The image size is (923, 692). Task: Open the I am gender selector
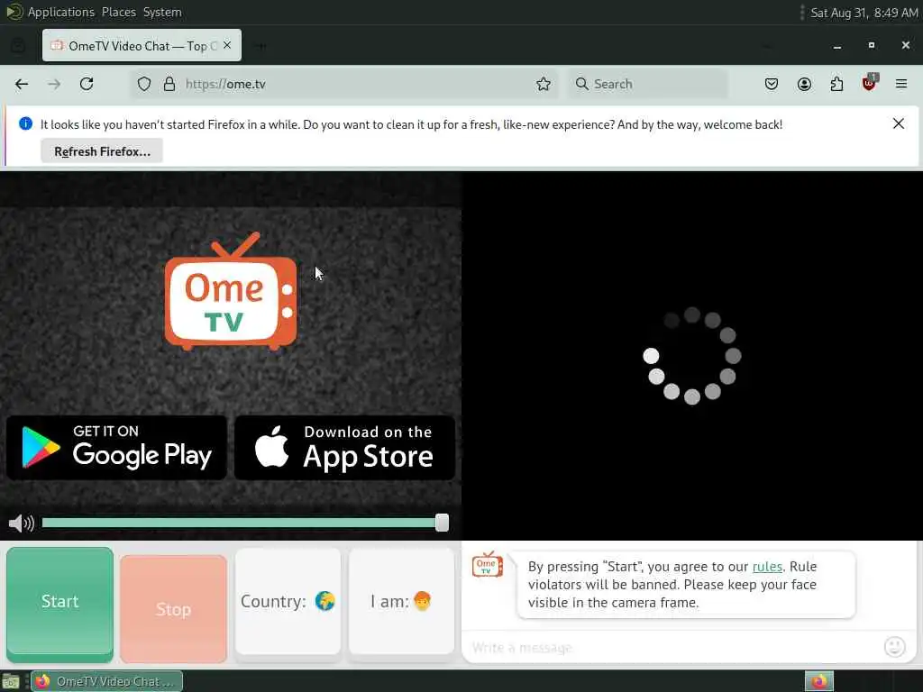[401, 601]
